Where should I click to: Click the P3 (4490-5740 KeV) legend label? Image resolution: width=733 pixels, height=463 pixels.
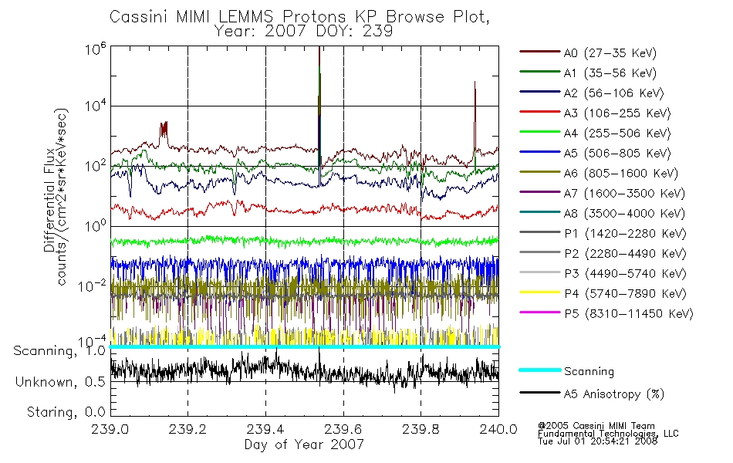point(625,274)
